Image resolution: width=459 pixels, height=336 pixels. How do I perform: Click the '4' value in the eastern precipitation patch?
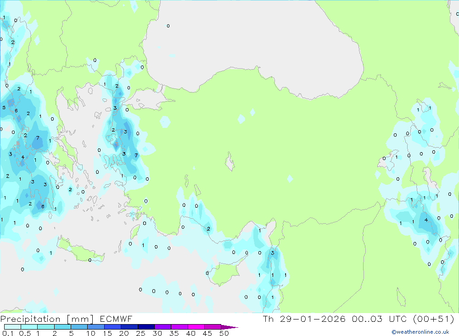[x=426, y=220]
